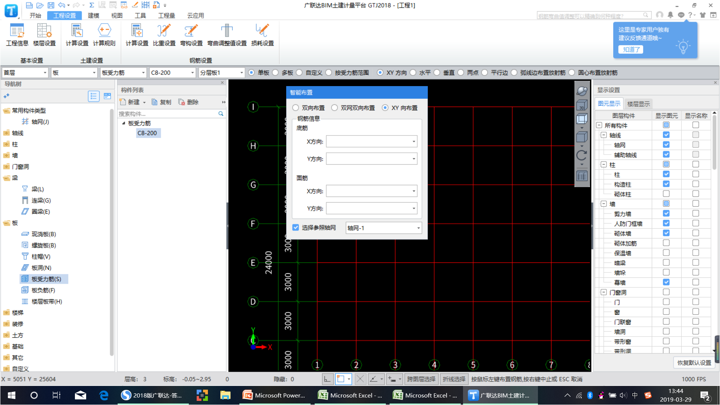This screenshot has width=720, height=405.
Task: Click the dynamic view sphere icon
Action: (x=582, y=91)
